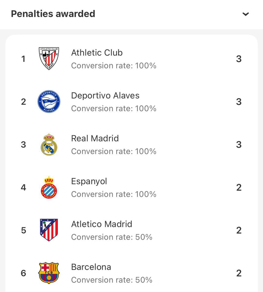The width and height of the screenshot is (263, 292).
Task: Tap the Barcelona team name
Action: [x=91, y=267]
